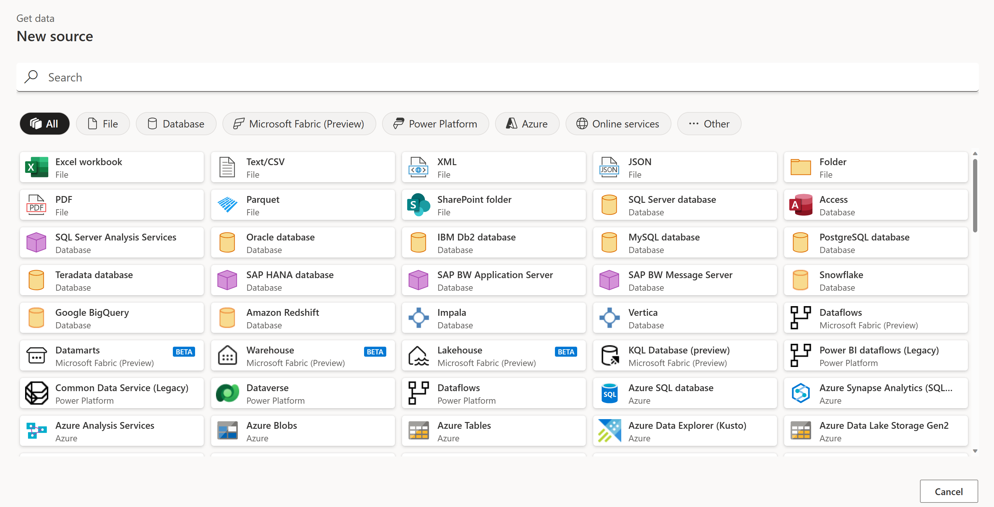The height and width of the screenshot is (507, 994).
Task: Switch to the Microsoft Fabric (Preview) filter
Action: (299, 124)
